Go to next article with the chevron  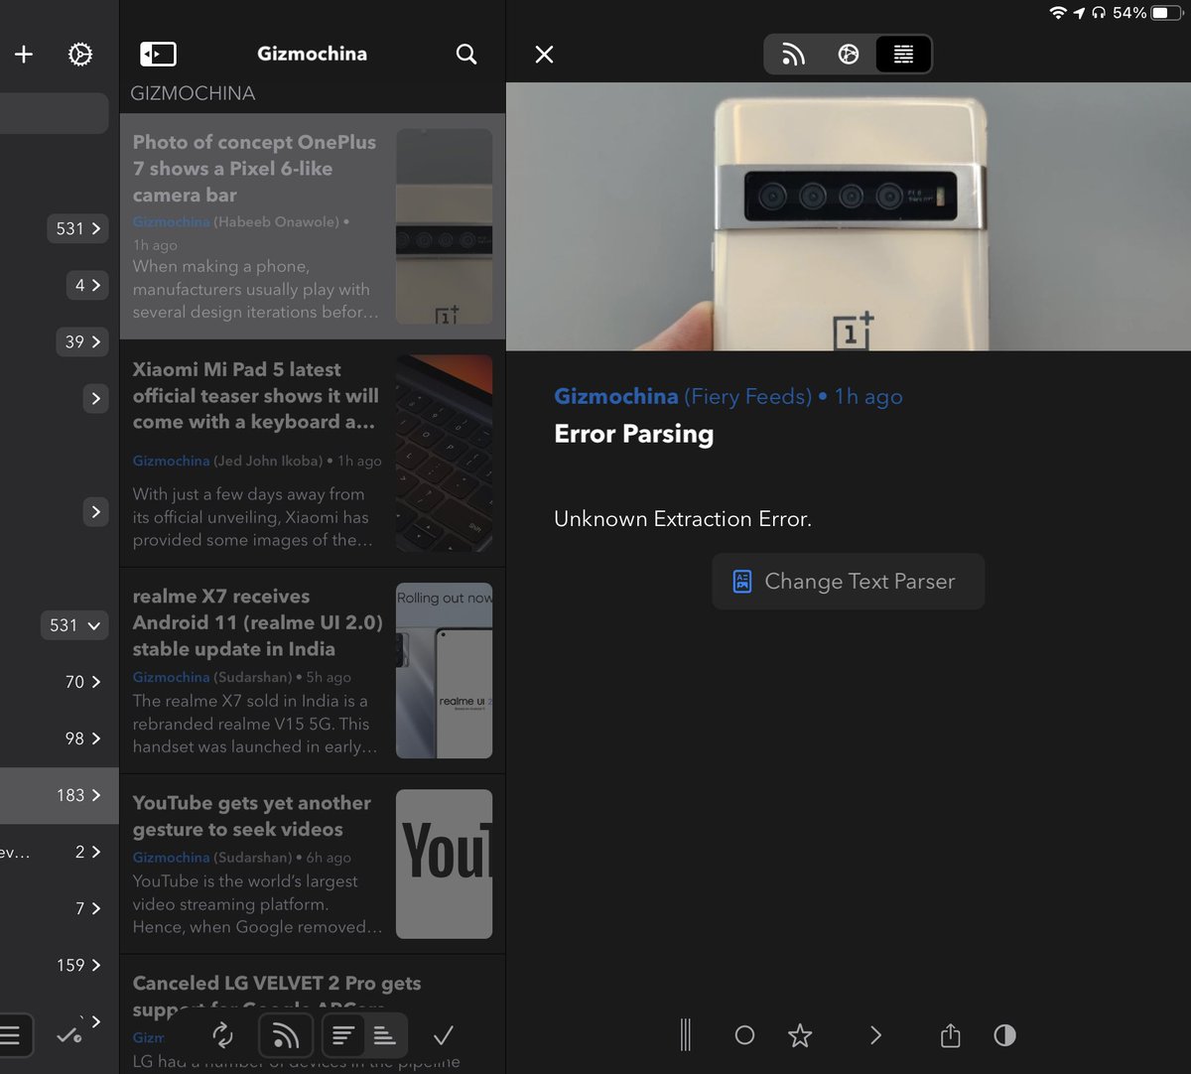coord(875,1035)
